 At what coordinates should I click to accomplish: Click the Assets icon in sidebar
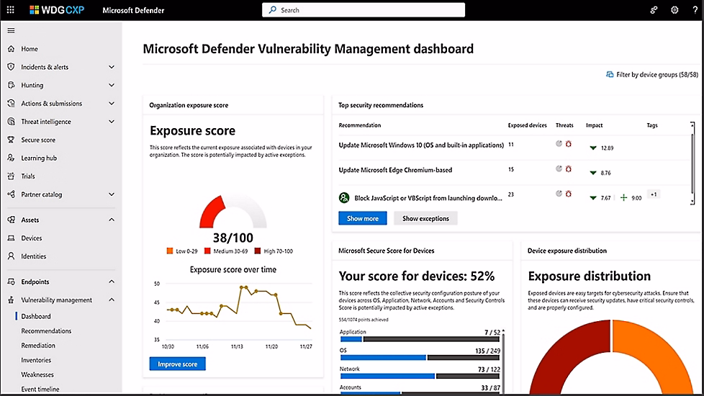tap(12, 220)
